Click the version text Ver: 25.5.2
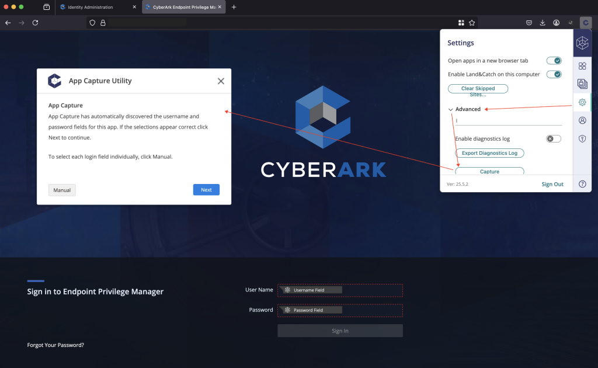Viewport: 598px width, 368px height. coord(457,184)
